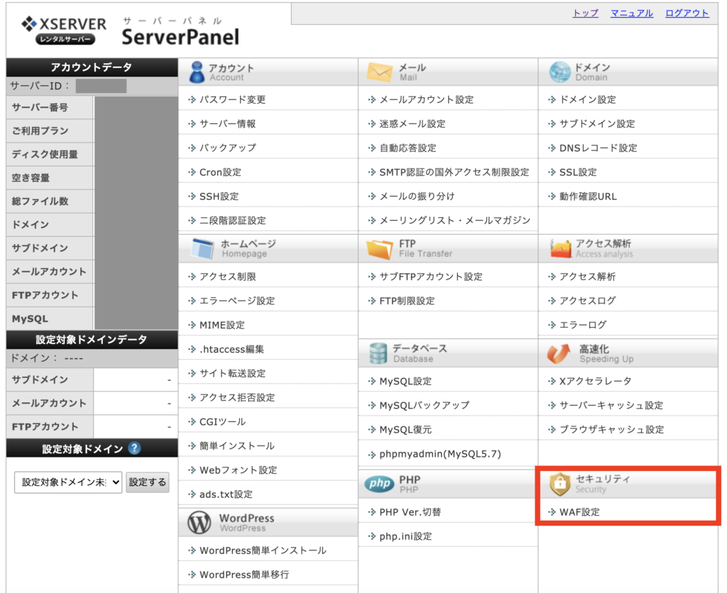Open 自動応答設定
727x593 pixels.
[408, 148]
